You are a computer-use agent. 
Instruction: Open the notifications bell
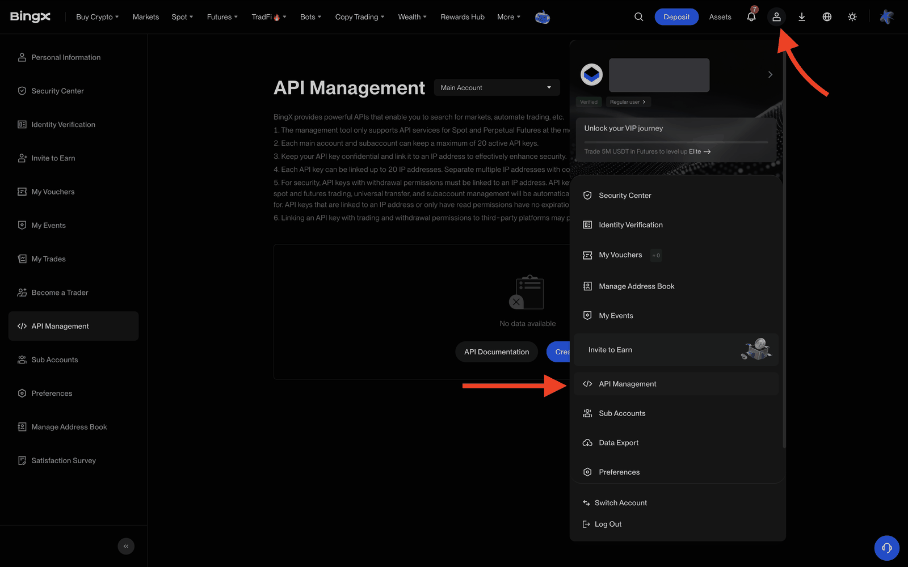pyautogui.click(x=751, y=16)
